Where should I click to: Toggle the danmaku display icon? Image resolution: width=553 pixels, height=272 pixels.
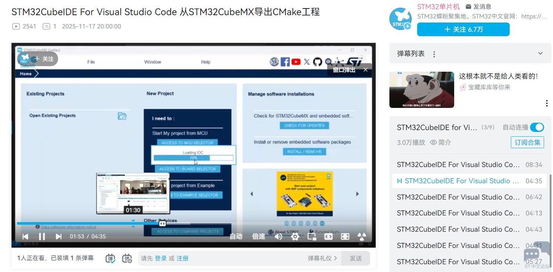pyautogui.click(x=110, y=258)
